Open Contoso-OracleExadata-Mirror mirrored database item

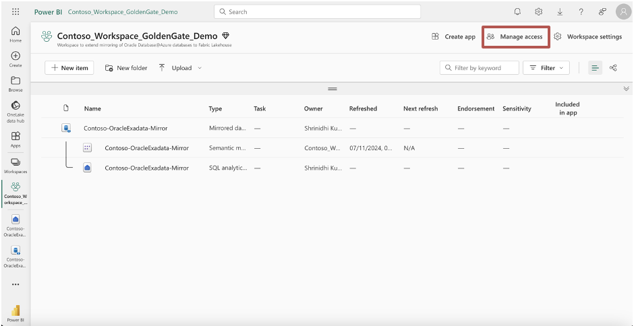pyautogui.click(x=125, y=128)
